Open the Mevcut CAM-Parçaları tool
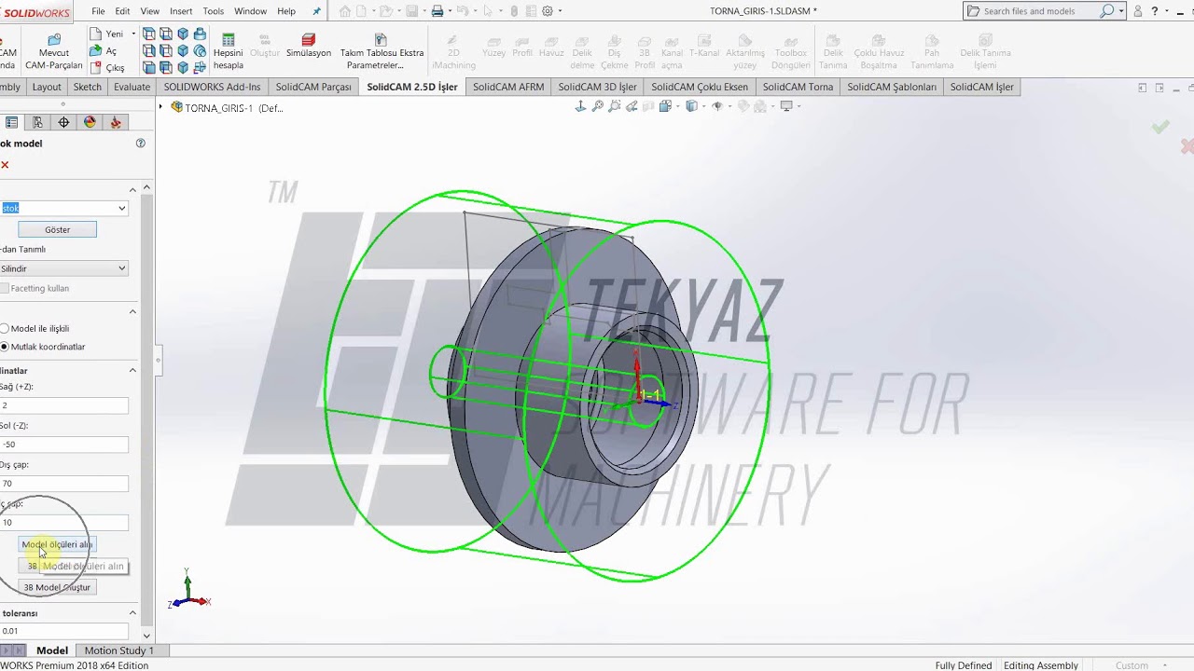This screenshot has width=1194, height=671. 54,52
